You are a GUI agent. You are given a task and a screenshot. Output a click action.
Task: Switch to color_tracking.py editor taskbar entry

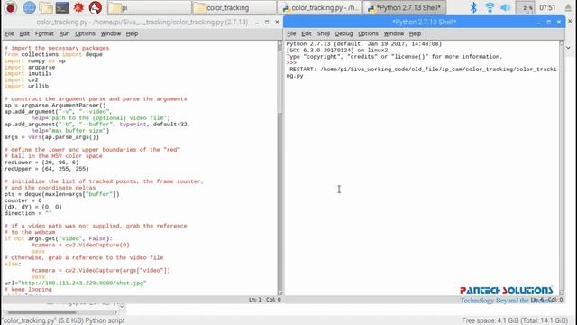coord(319,7)
